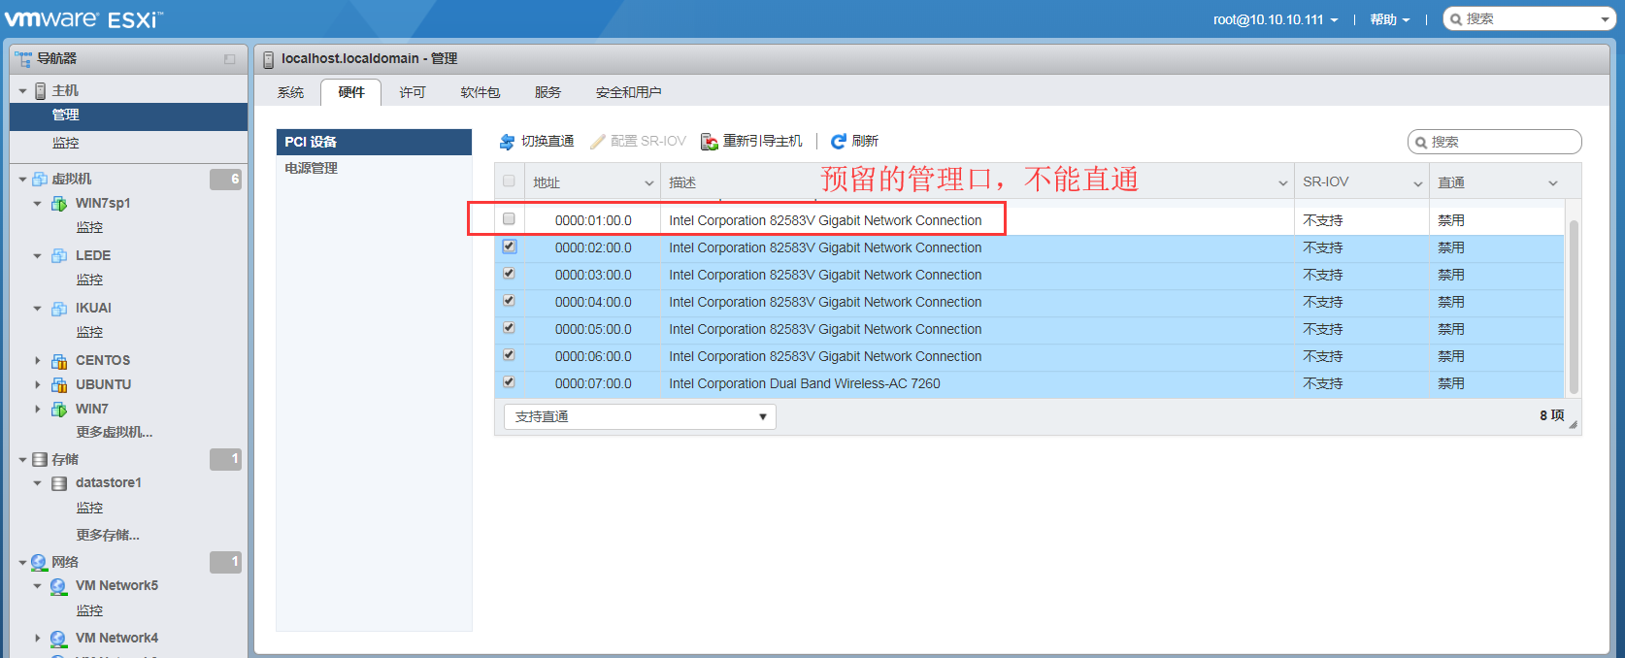The image size is (1625, 658).
Task: Click the WIN7 virtual machine icon
Action: 59,410
